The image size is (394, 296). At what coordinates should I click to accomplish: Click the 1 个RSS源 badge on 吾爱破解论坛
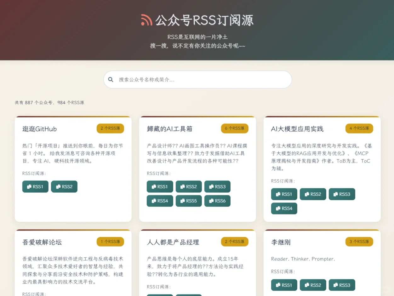pos(110,242)
